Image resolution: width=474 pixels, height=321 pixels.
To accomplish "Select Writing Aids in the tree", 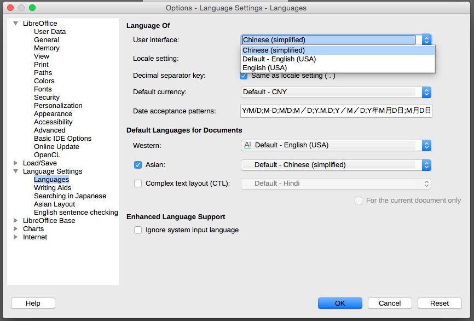I will (x=53, y=188).
